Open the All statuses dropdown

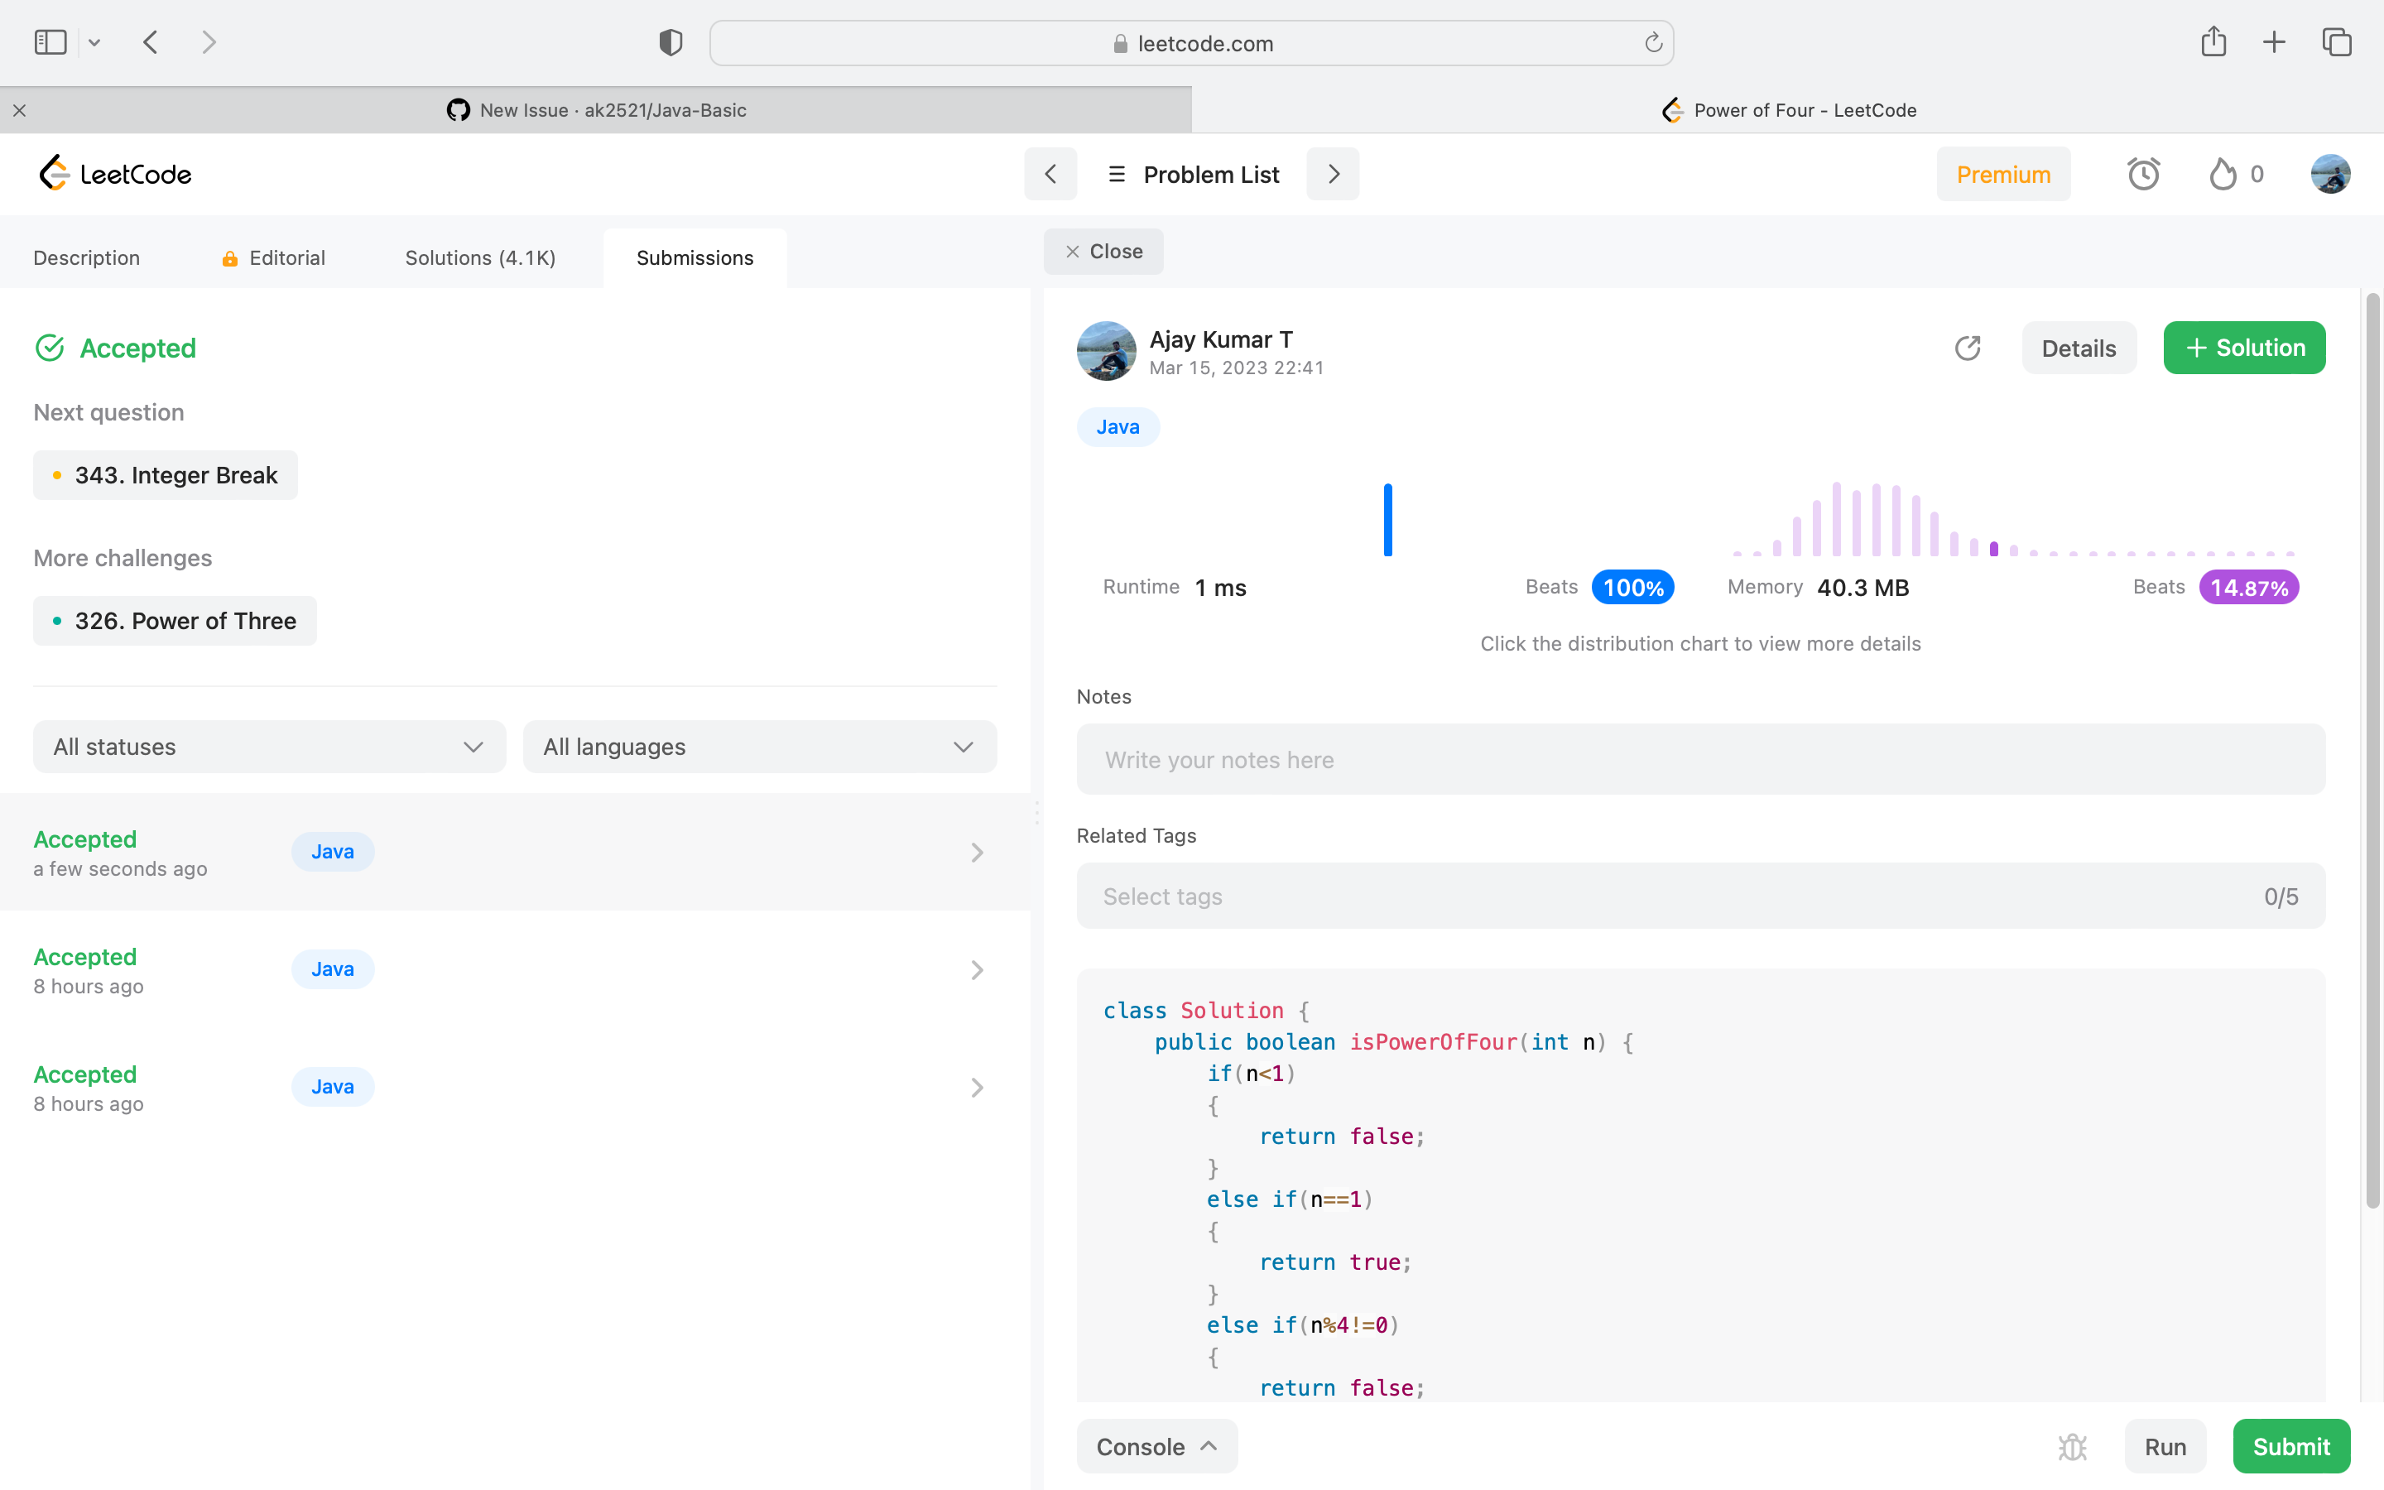(x=269, y=747)
